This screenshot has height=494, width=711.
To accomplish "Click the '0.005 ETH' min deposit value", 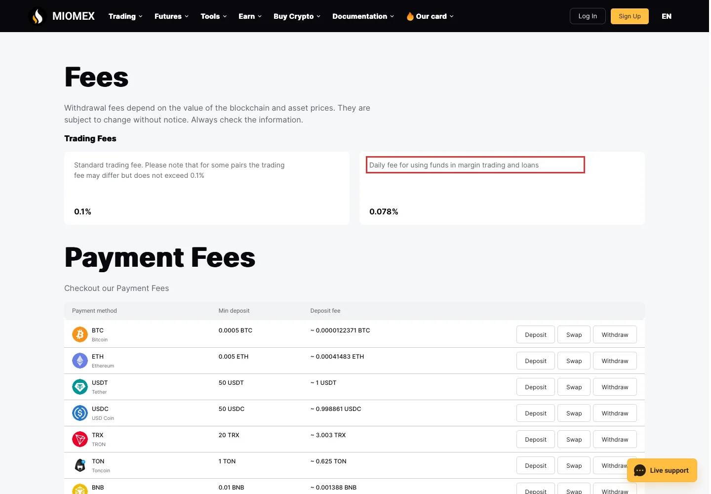I will (x=234, y=357).
